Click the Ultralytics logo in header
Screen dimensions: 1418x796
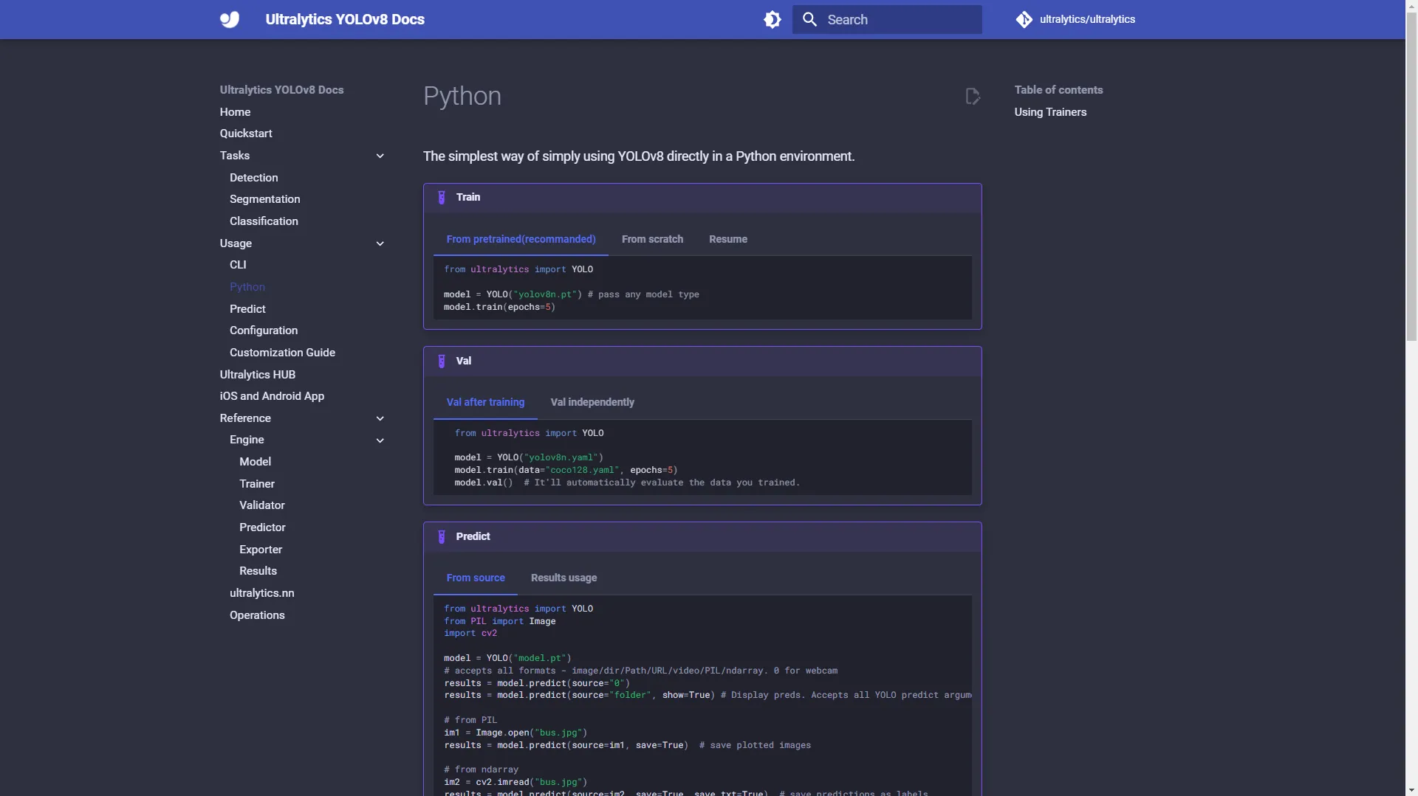(230, 19)
